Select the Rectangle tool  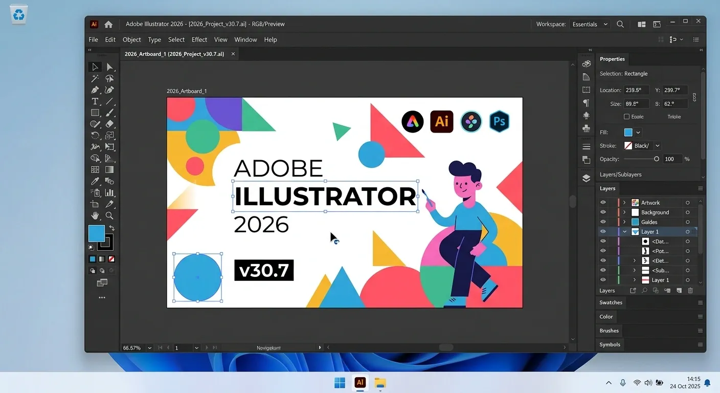(95, 113)
